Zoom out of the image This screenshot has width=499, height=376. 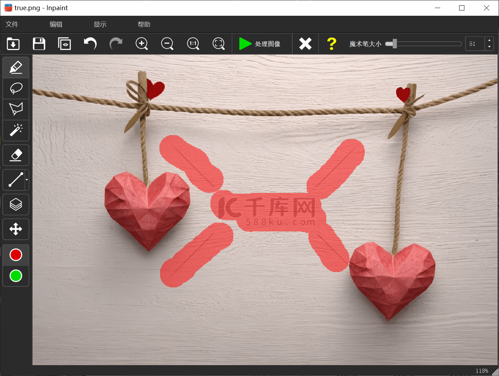coord(167,44)
